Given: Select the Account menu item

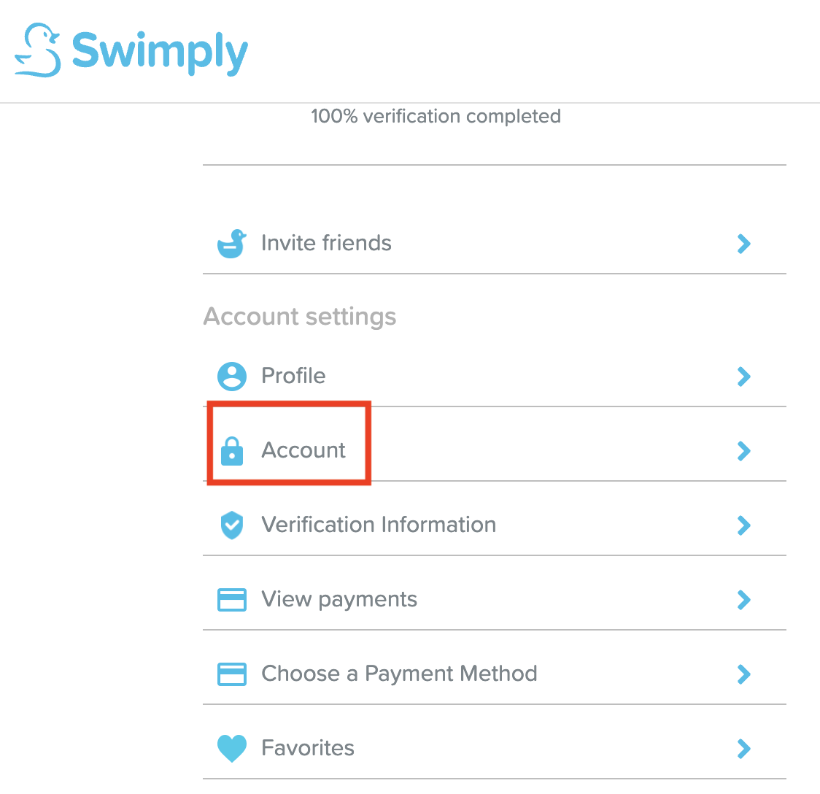Looking at the screenshot, I should tap(303, 450).
